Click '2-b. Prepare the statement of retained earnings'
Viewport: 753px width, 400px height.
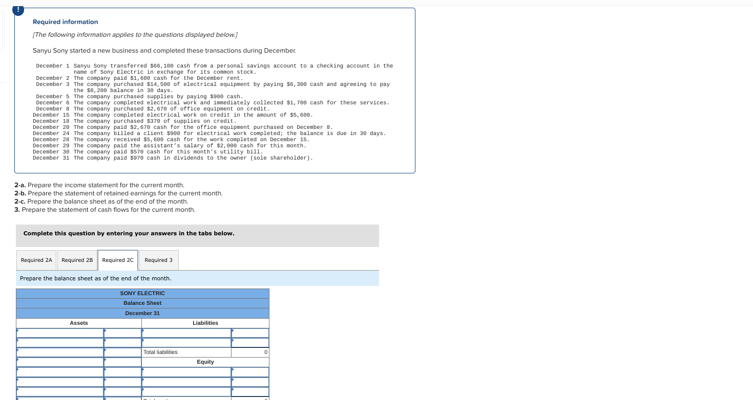(x=118, y=193)
